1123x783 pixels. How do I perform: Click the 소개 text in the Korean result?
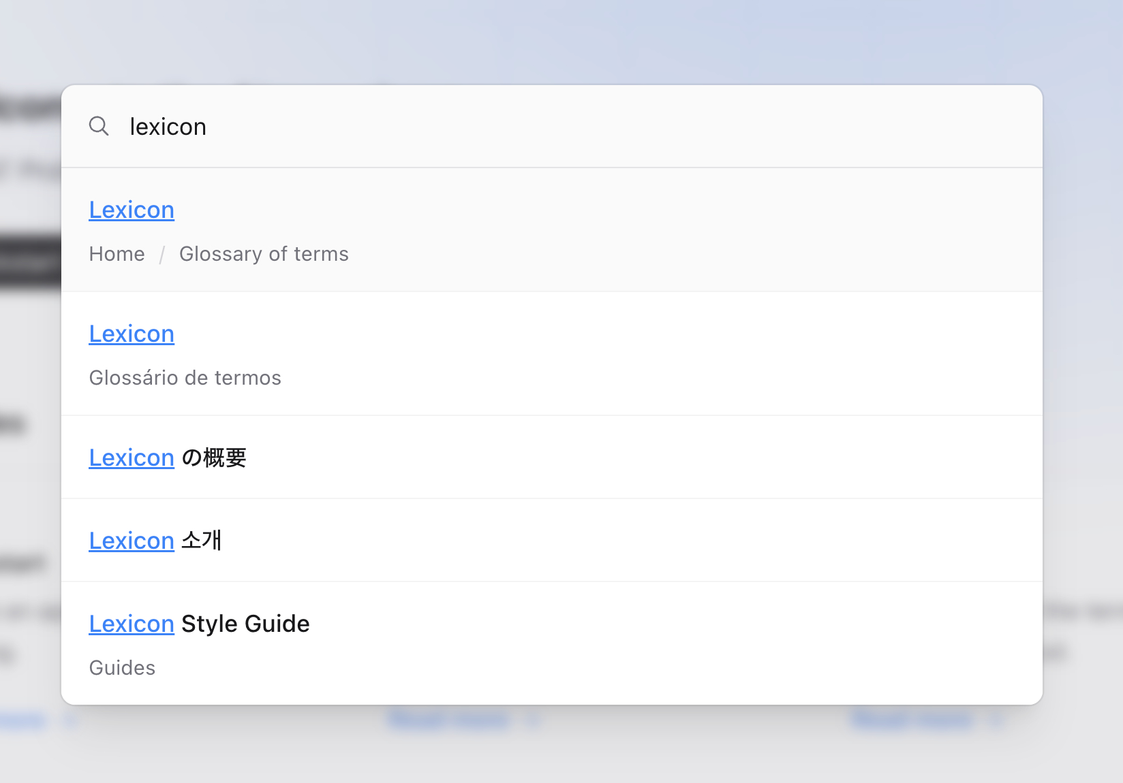[x=202, y=541]
